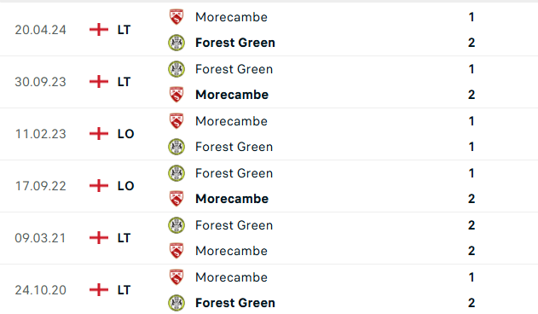
Task: Open bold Morecambe team in 30.09.23 match
Action: coord(232,95)
